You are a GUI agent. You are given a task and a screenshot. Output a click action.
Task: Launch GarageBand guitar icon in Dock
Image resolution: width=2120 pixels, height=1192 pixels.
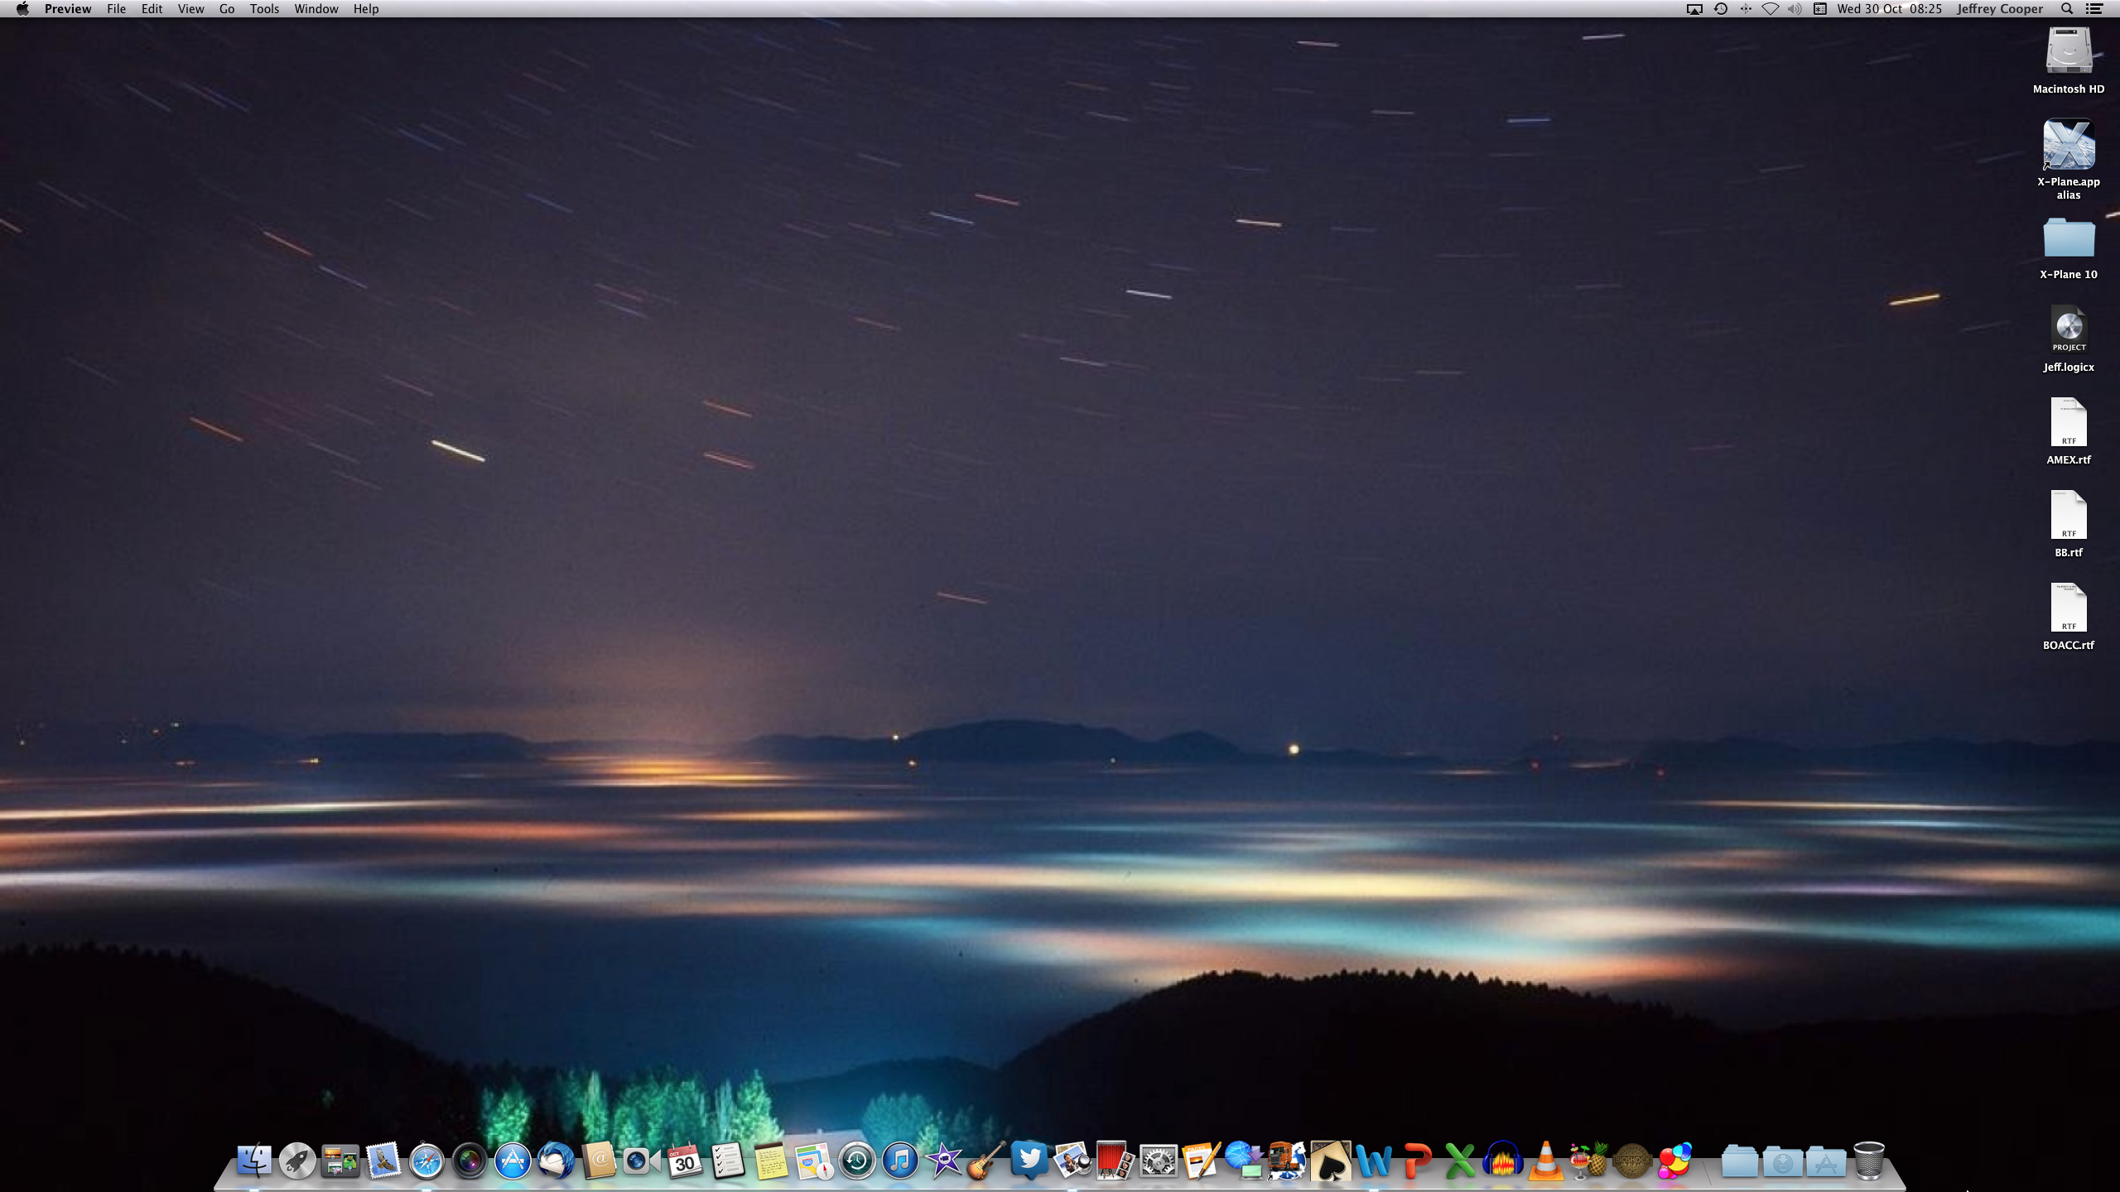coord(986,1161)
